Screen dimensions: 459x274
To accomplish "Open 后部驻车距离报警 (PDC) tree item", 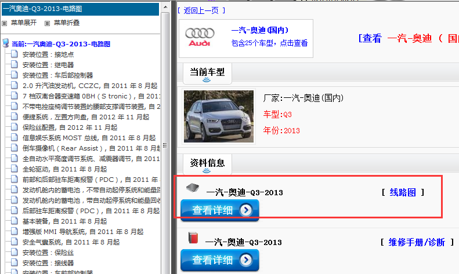I will coord(91,211).
